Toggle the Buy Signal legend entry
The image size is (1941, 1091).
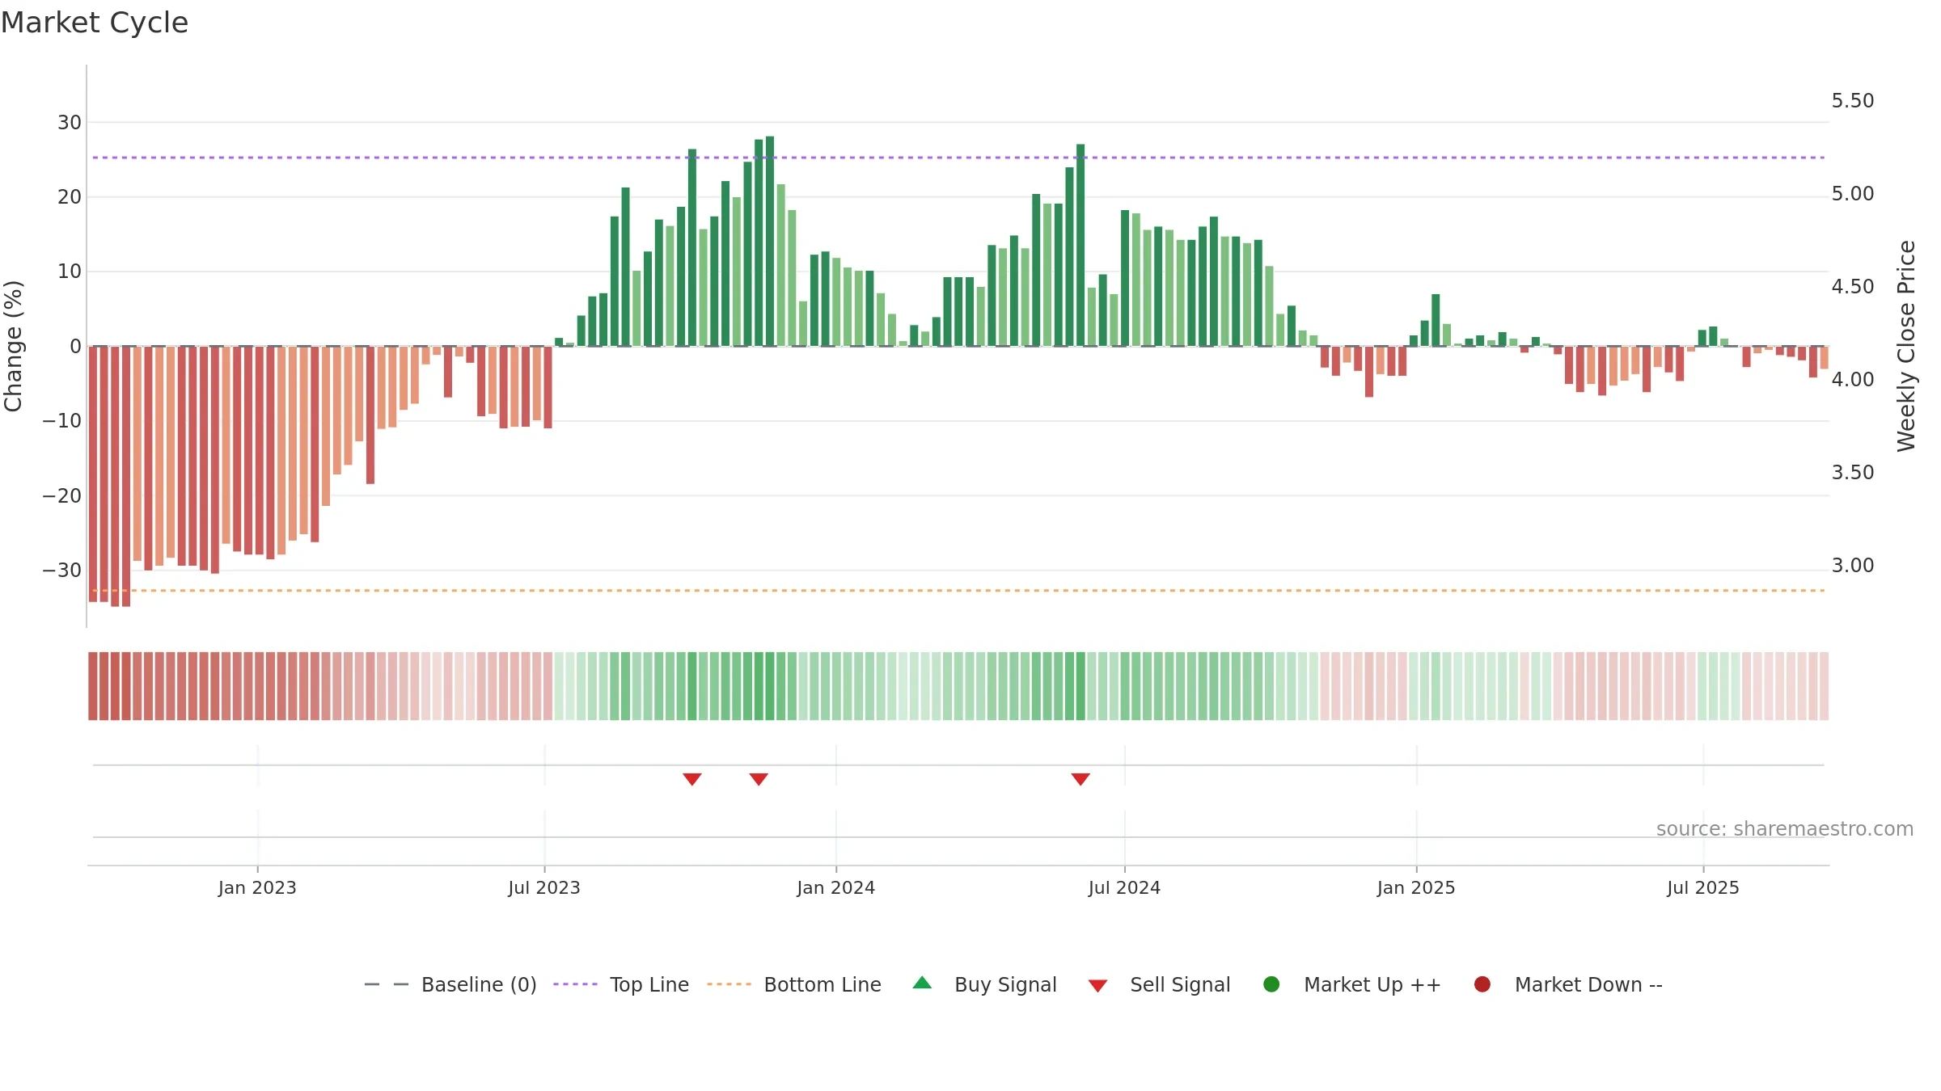[x=984, y=984]
